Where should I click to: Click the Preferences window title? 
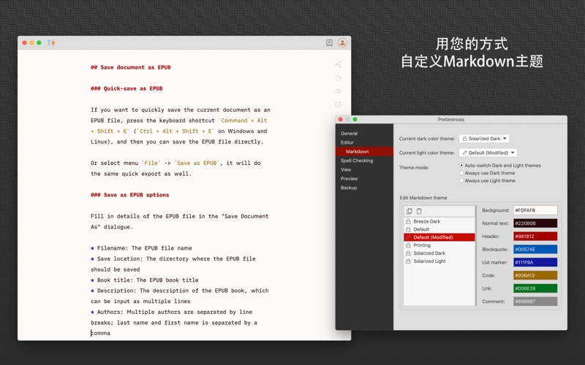(x=450, y=120)
